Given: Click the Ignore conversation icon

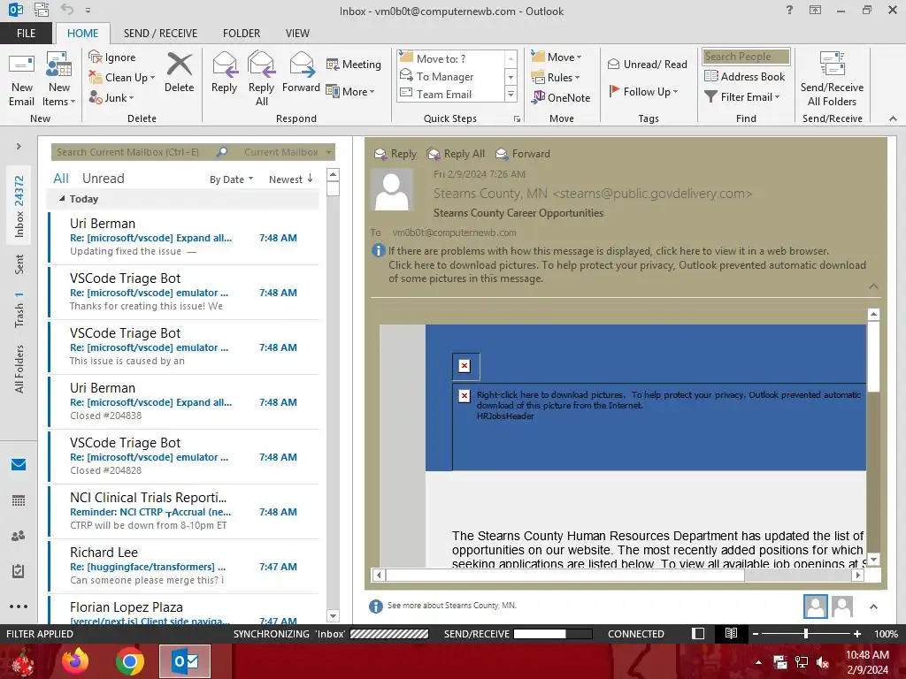Looking at the screenshot, I should click(x=96, y=57).
